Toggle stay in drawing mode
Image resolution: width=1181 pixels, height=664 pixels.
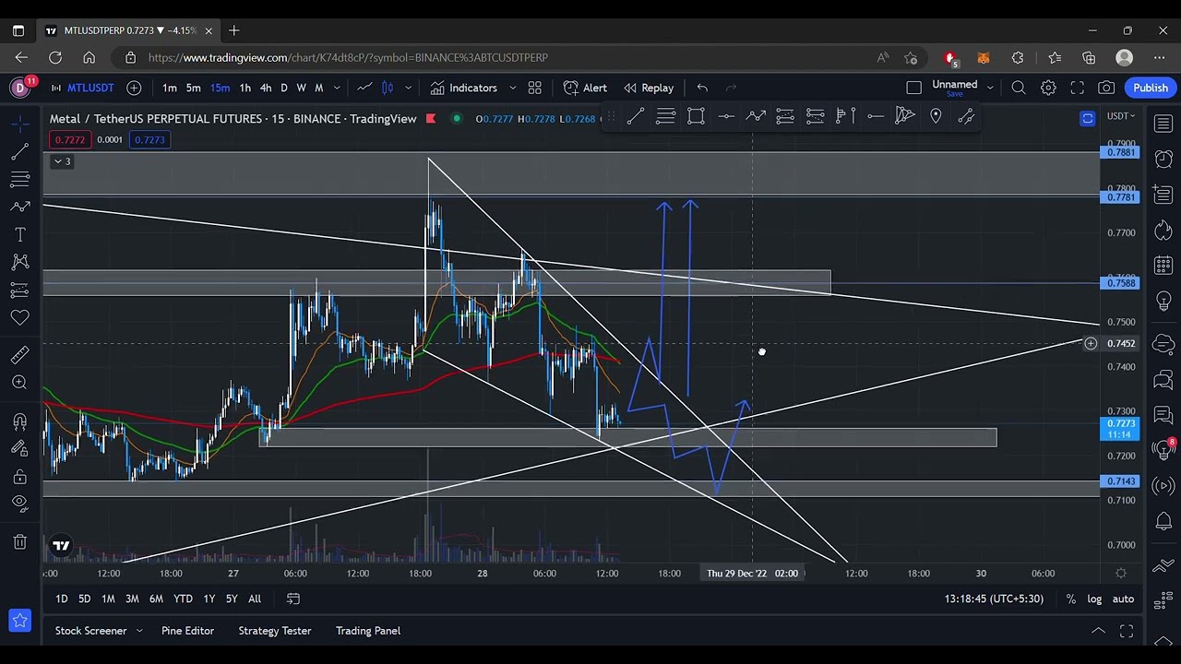(x=19, y=449)
